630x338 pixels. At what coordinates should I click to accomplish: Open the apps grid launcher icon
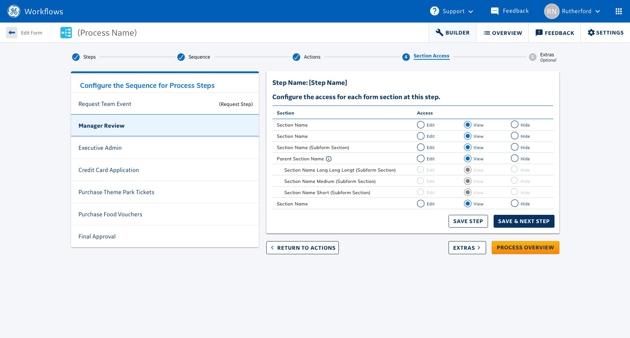(619, 11)
